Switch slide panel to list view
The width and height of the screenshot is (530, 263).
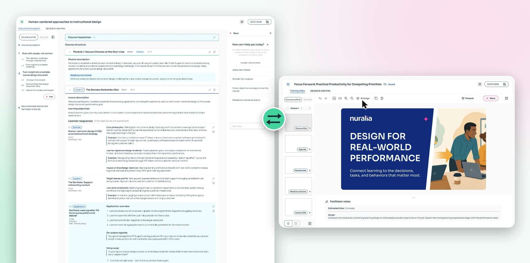pos(288,223)
